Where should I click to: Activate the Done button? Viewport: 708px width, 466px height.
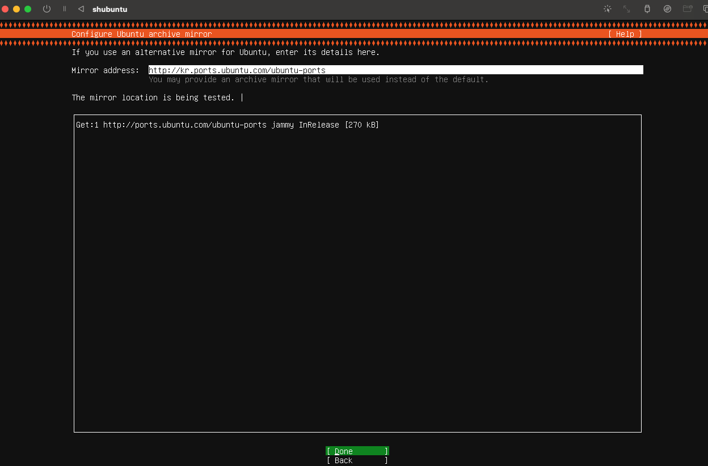(357, 451)
